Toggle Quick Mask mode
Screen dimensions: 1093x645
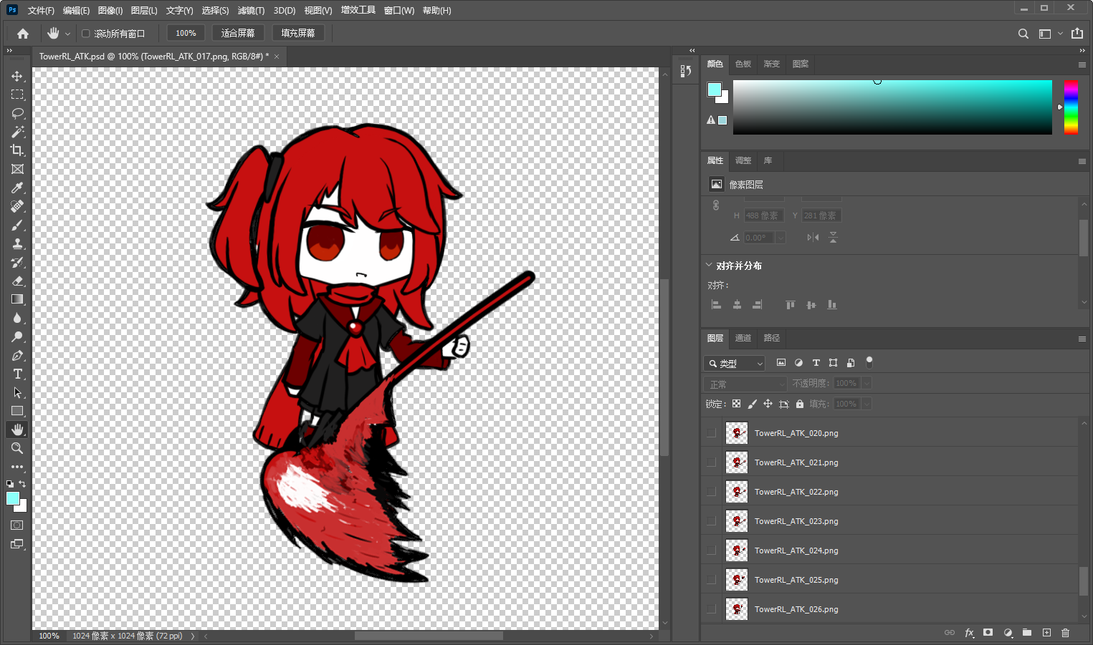pos(16,525)
